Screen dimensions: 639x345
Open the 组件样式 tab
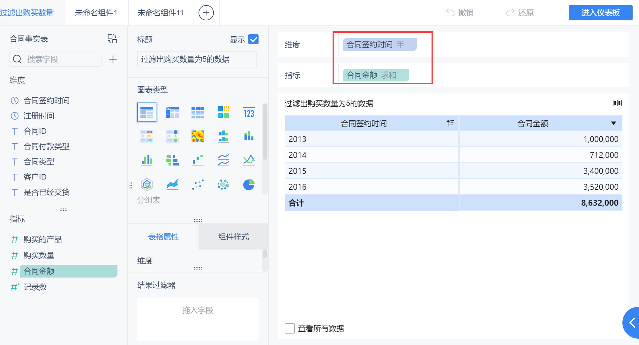(233, 236)
